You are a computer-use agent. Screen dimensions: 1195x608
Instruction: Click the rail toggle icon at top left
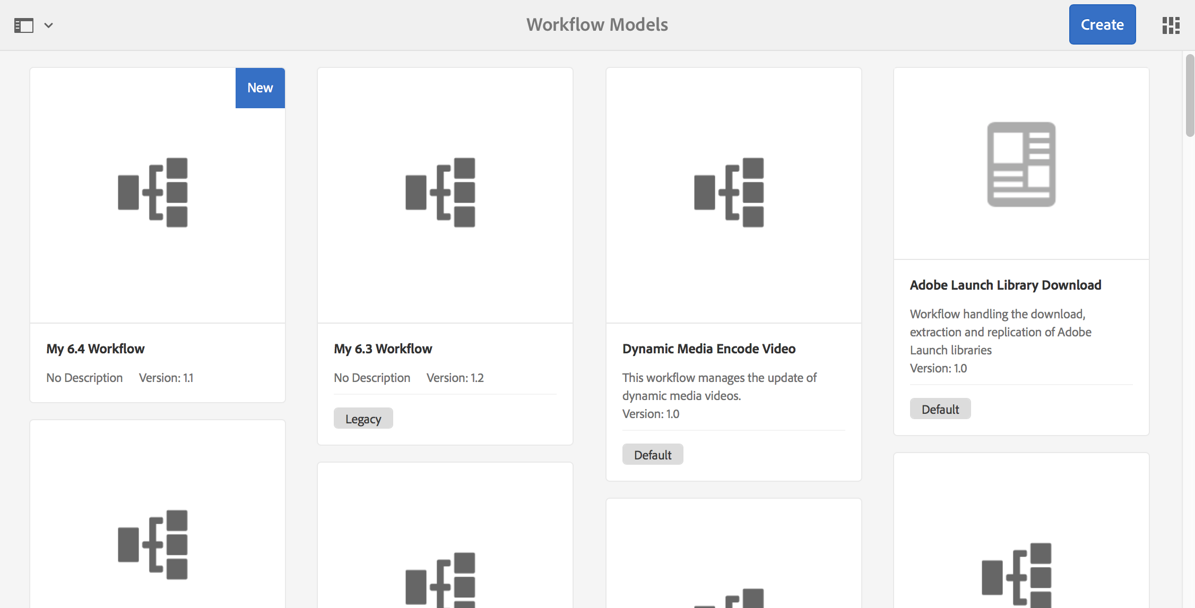pyautogui.click(x=24, y=25)
